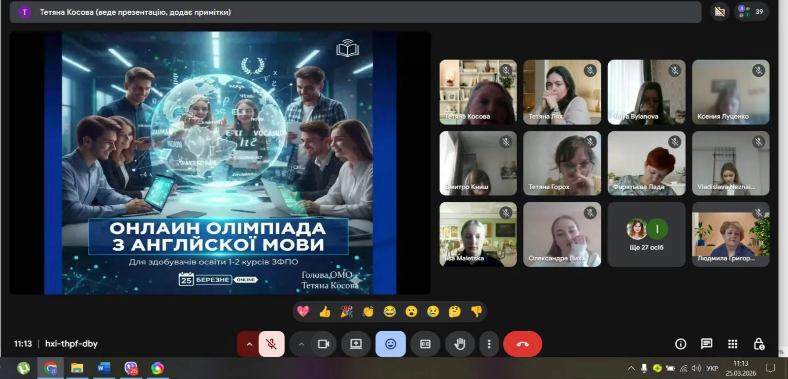788x379 pixels.
Task: Open the in-call chat panel
Action: 707,344
